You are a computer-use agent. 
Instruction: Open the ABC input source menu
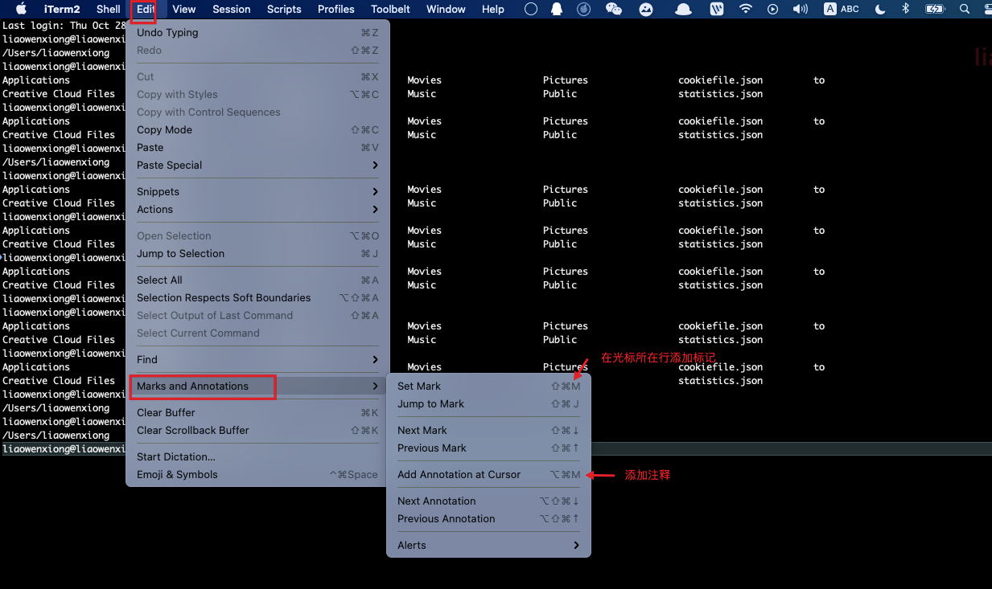[842, 9]
